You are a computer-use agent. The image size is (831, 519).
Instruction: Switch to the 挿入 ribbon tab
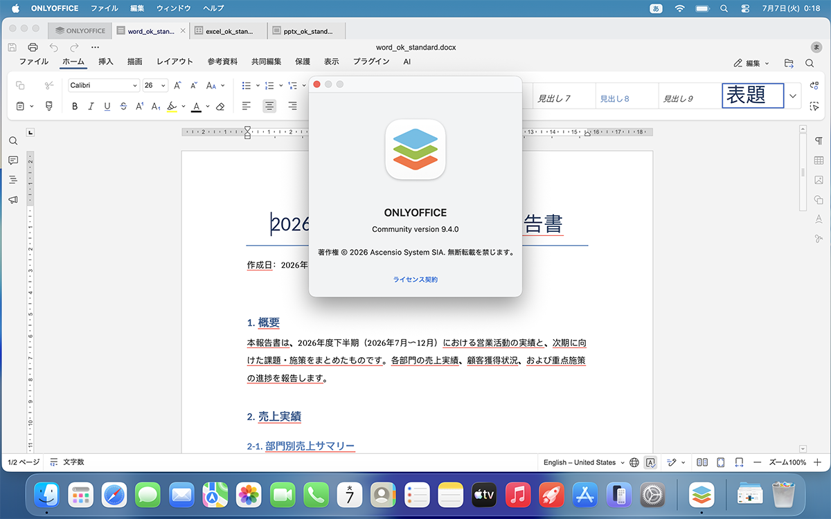[x=106, y=62]
